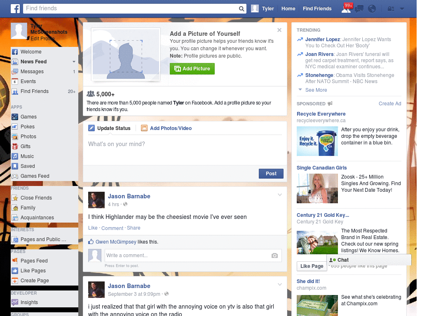
Task: Click She did it! ad title
Action: click(x=308, y=281)
